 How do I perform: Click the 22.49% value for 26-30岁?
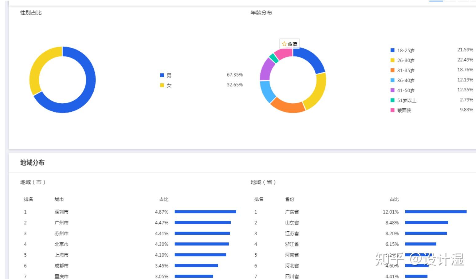[x=465, y=60]
